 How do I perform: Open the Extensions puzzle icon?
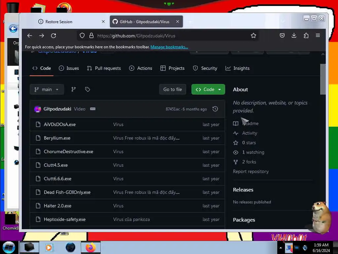point(306,35)
